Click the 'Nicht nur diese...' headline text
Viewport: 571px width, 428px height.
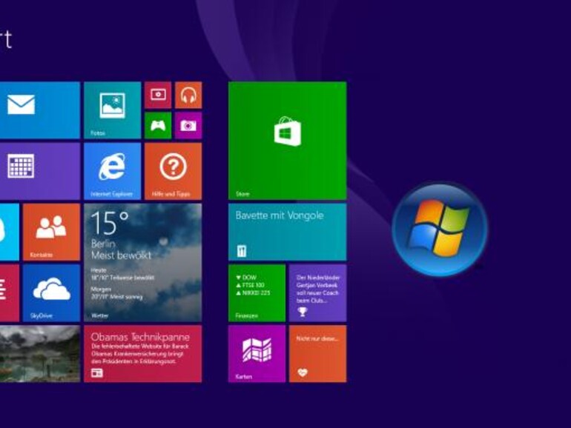pyautogui.click(x=317, y=338)
